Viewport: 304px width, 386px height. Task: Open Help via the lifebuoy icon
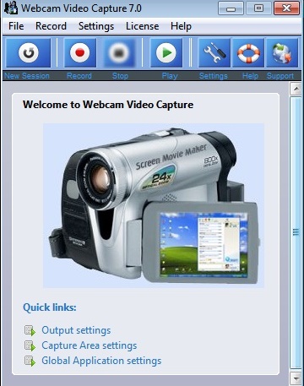248,53
